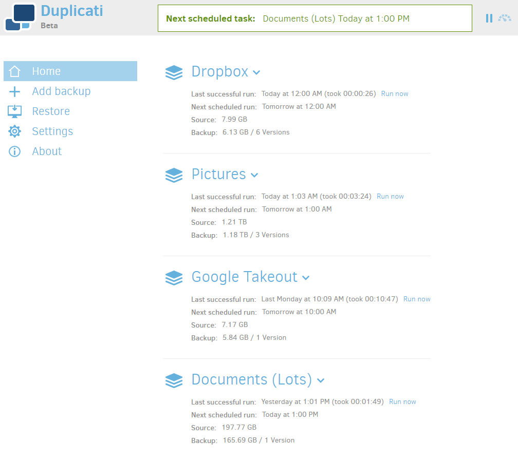Click "Yesterday at 1:01 PM" run time

tap(295, 401)
